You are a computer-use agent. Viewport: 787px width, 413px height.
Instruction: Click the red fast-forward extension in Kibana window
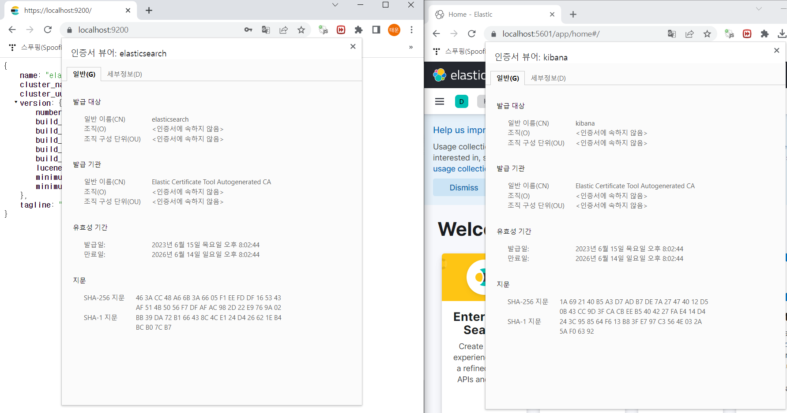point(747,34)
